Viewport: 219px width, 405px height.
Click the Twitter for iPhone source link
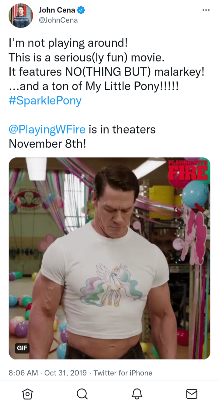coord(123,373)
